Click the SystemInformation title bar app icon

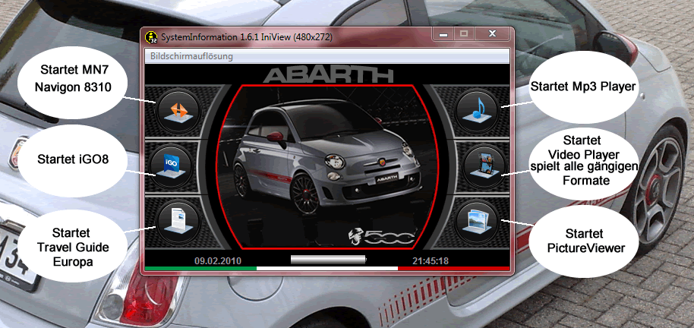[151, 36]
